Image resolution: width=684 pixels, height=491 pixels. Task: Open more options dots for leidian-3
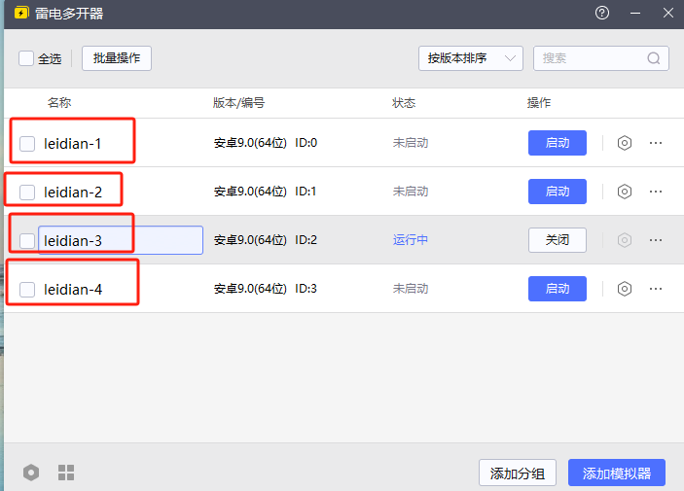click(x=656, y=240)
